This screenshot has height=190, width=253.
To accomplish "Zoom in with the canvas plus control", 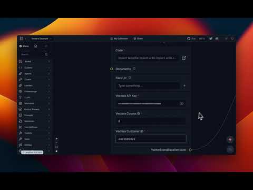I will click(56, 139).
